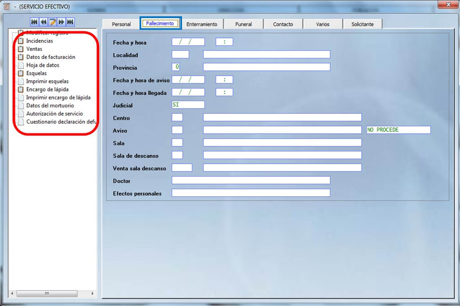The image size is (460, 306).
Task: Click the Aviso description field
Action: point(282,130)
